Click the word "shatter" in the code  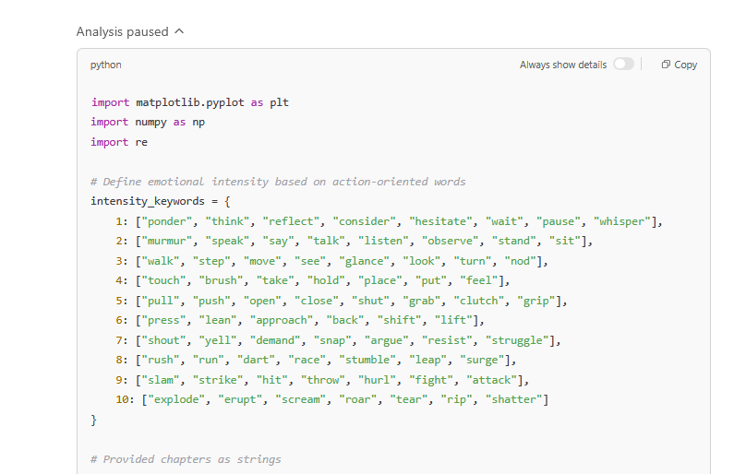pyautogui.click(x=513, y=399)
